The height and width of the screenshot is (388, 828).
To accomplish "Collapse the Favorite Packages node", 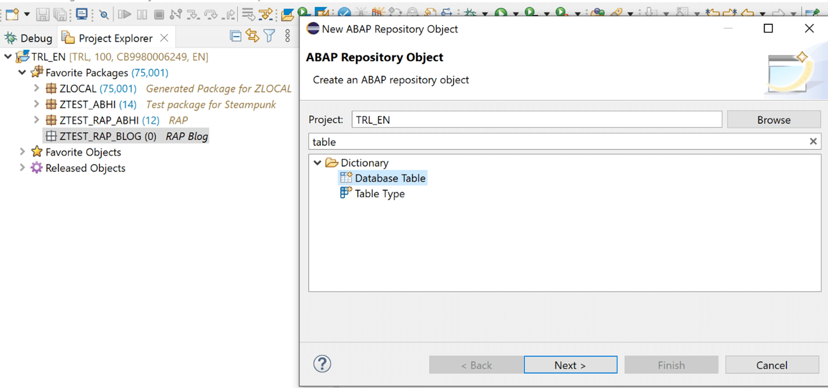I will [22, 72].
